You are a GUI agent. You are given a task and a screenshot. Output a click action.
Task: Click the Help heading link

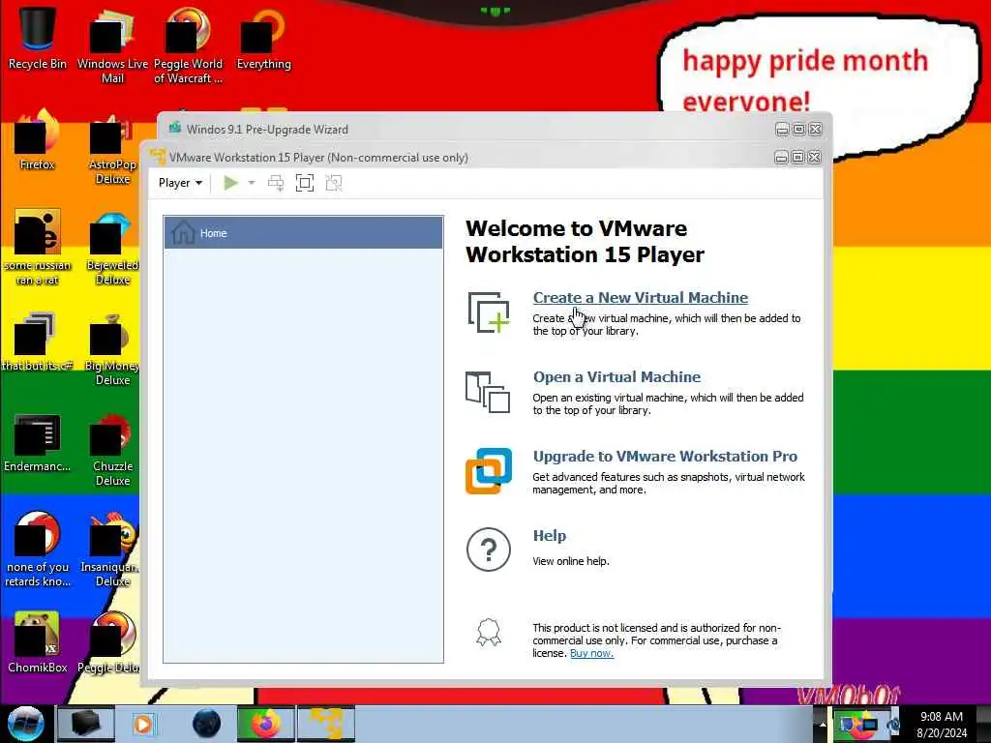tap(550, 536)
